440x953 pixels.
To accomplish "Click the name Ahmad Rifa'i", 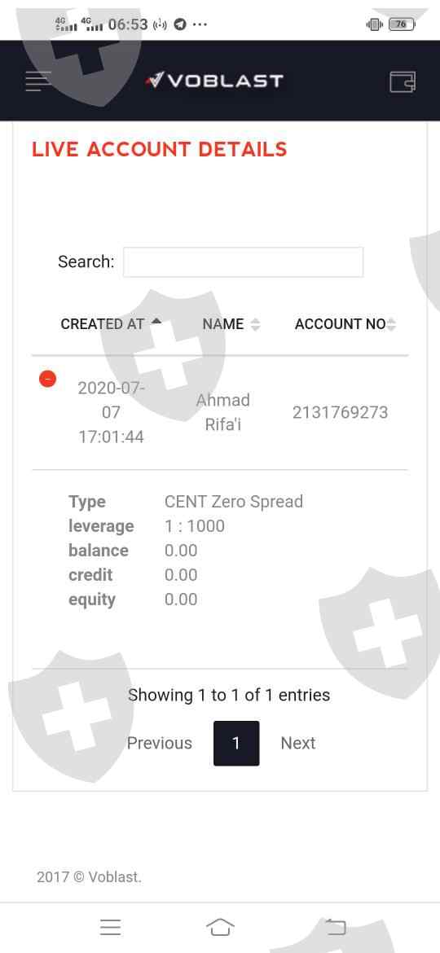I will pos(223,412).
